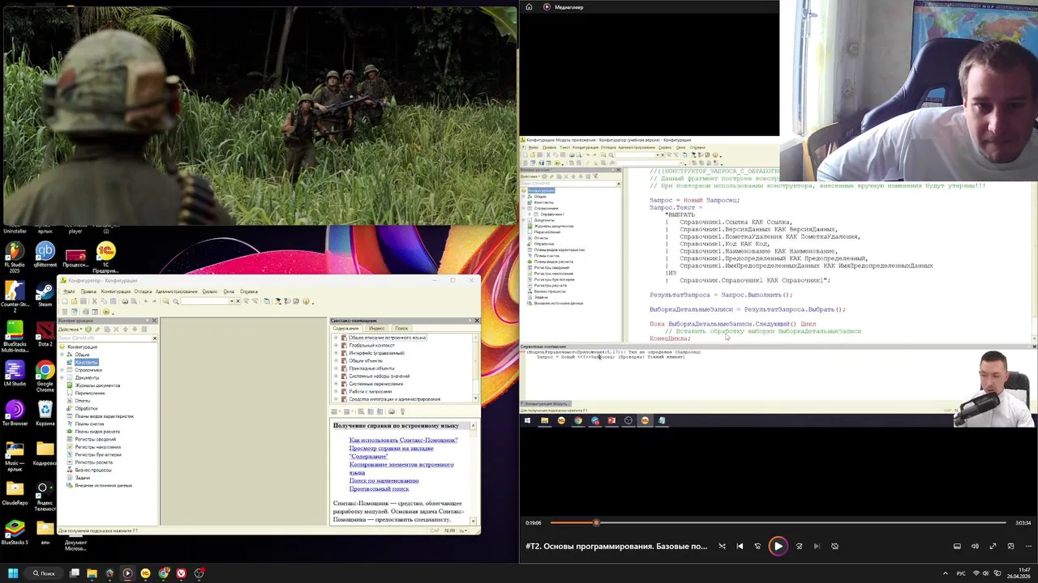
Task: Switch media player to mini view
Action: tap(1010, 546)
